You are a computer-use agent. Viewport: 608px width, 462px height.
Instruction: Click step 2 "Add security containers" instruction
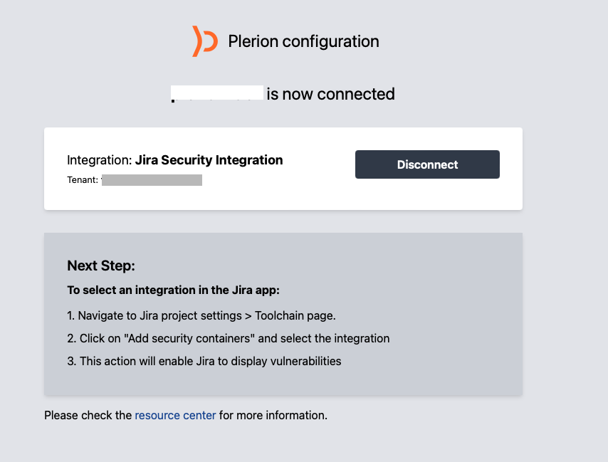point(229,338)
